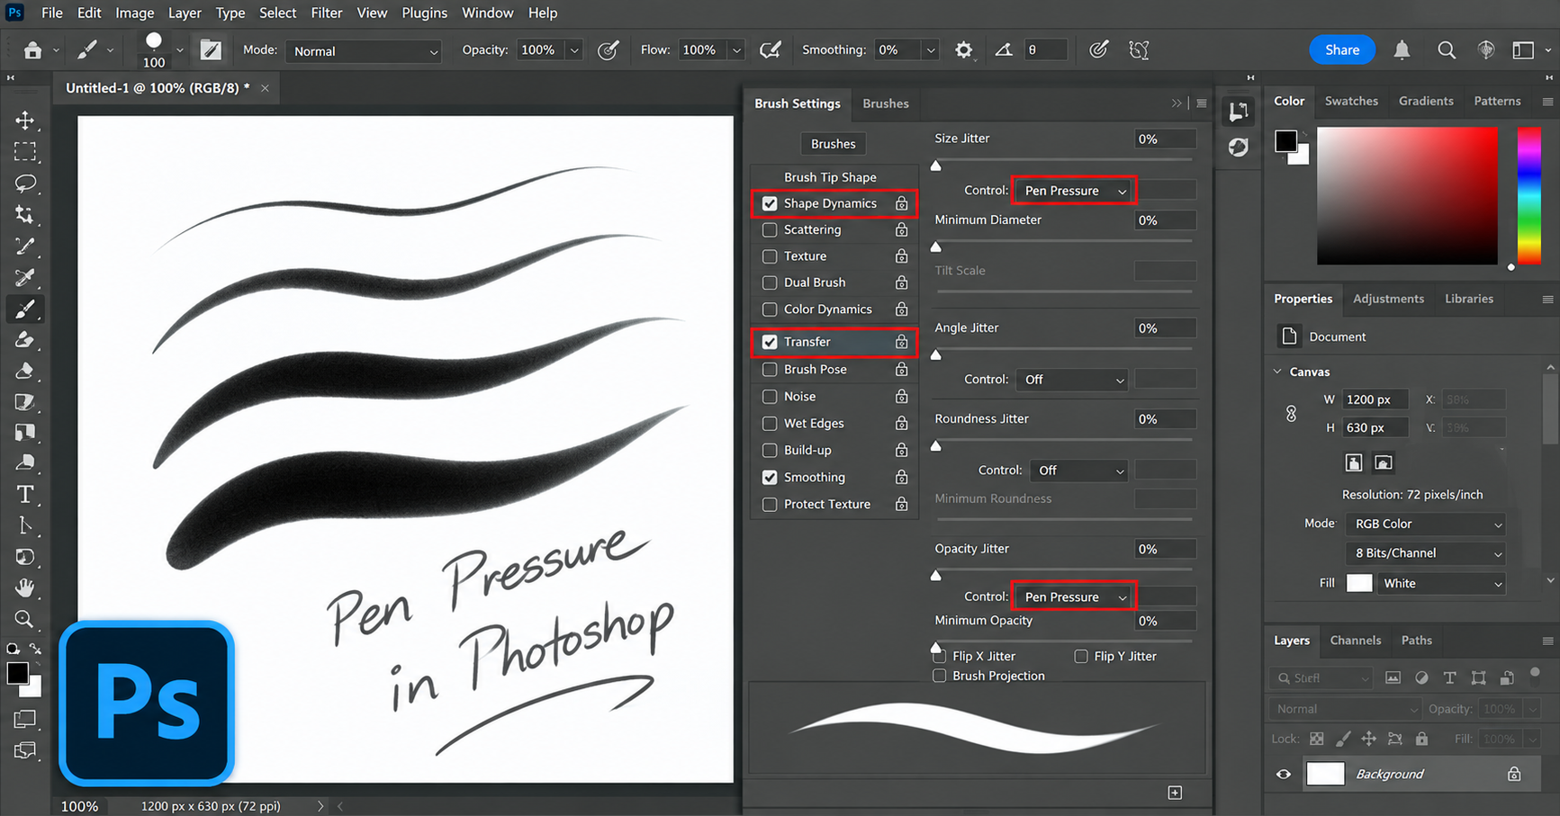Hide the Background layer with eye icon

(1284, 774)
